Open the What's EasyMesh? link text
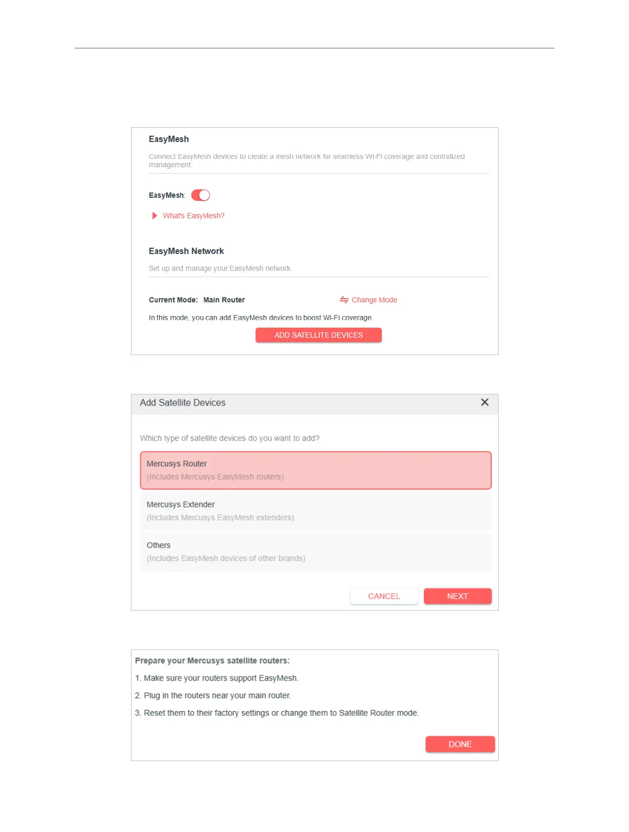The height and width of the screenshot is (832, 629). click(194, 216)
